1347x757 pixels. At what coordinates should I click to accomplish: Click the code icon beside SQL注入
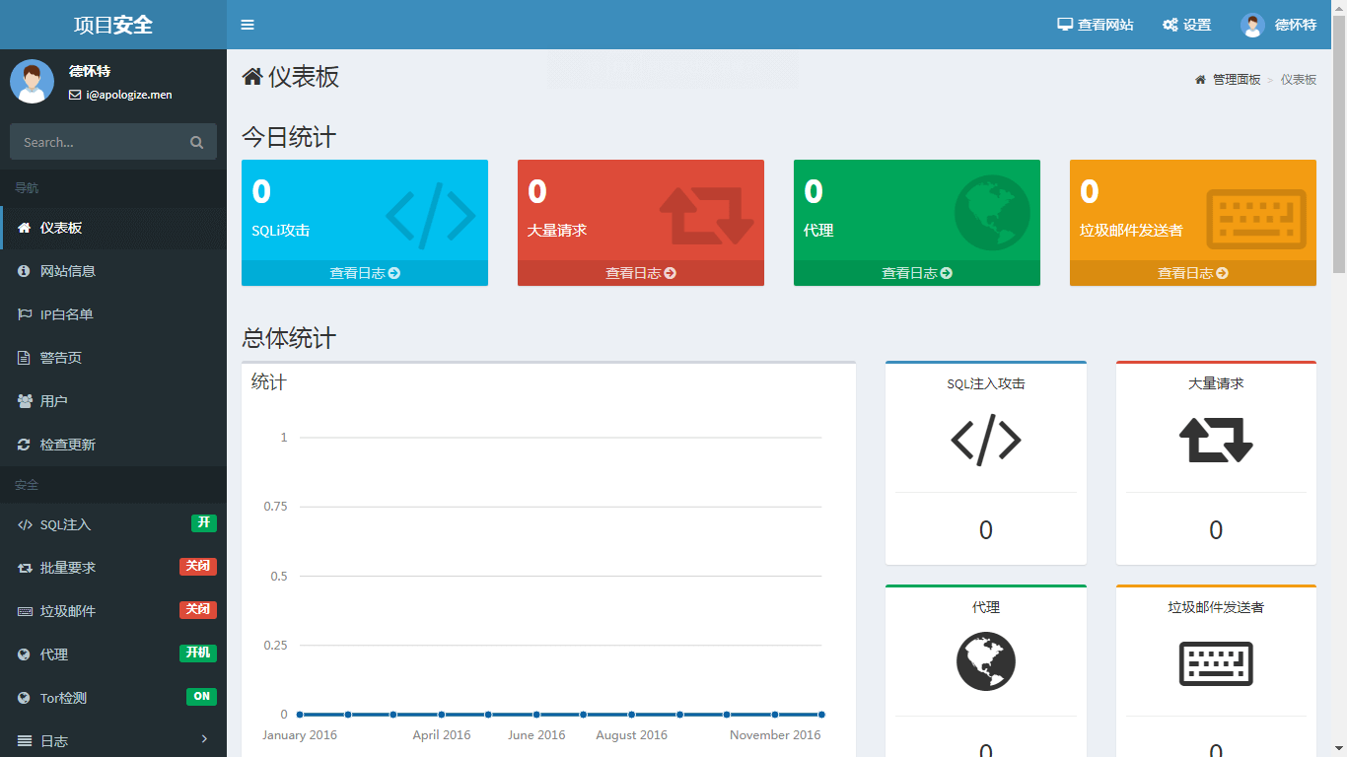pos(25,525)
